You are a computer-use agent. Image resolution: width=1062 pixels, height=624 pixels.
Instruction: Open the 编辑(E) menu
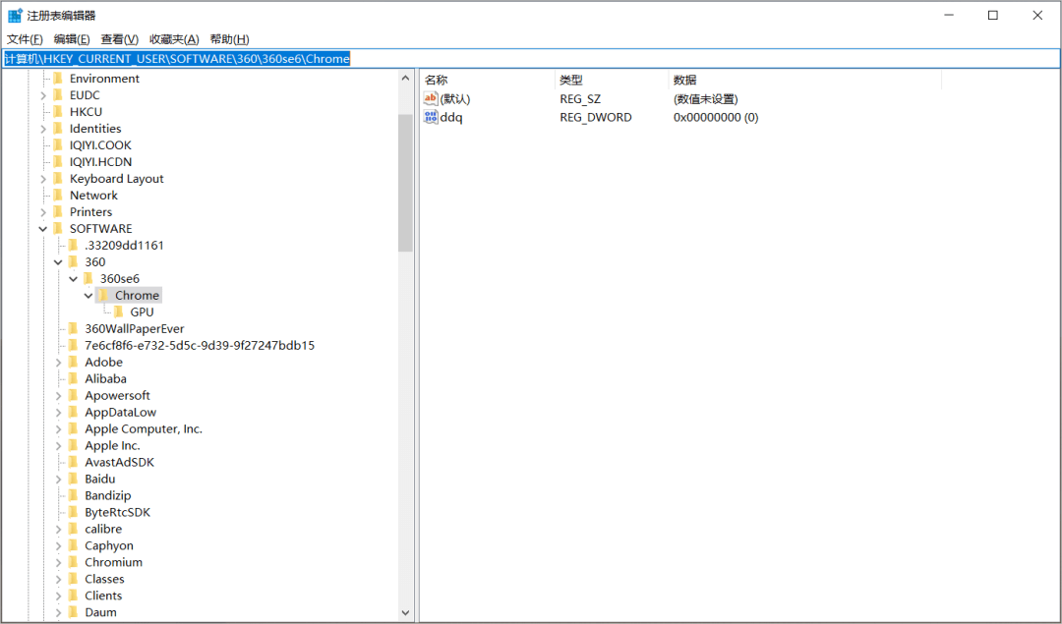[x=72, y=39]
